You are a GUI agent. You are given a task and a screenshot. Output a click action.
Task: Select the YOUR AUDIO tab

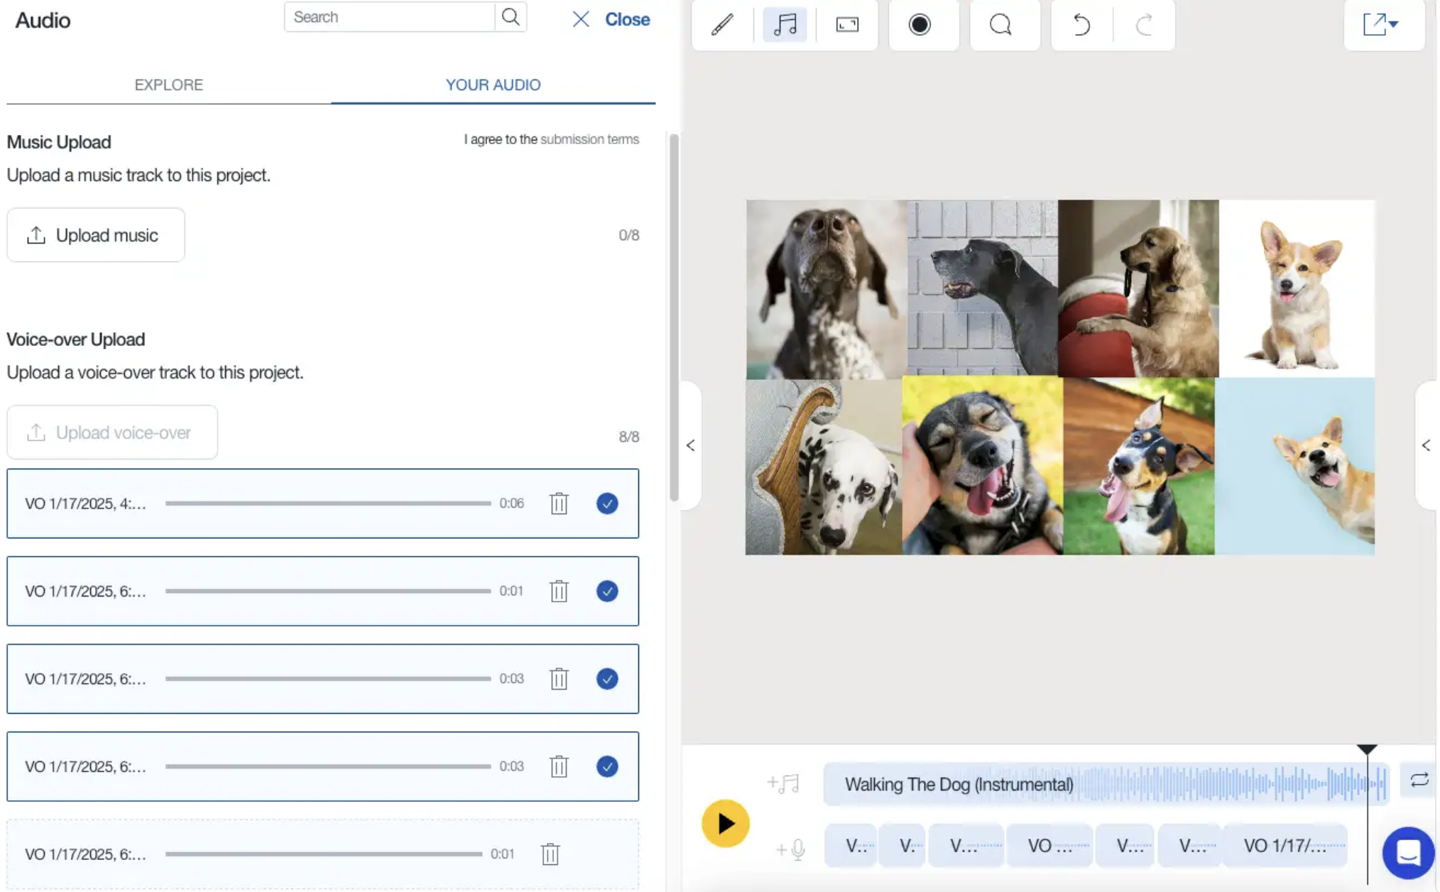click(493, 85)
